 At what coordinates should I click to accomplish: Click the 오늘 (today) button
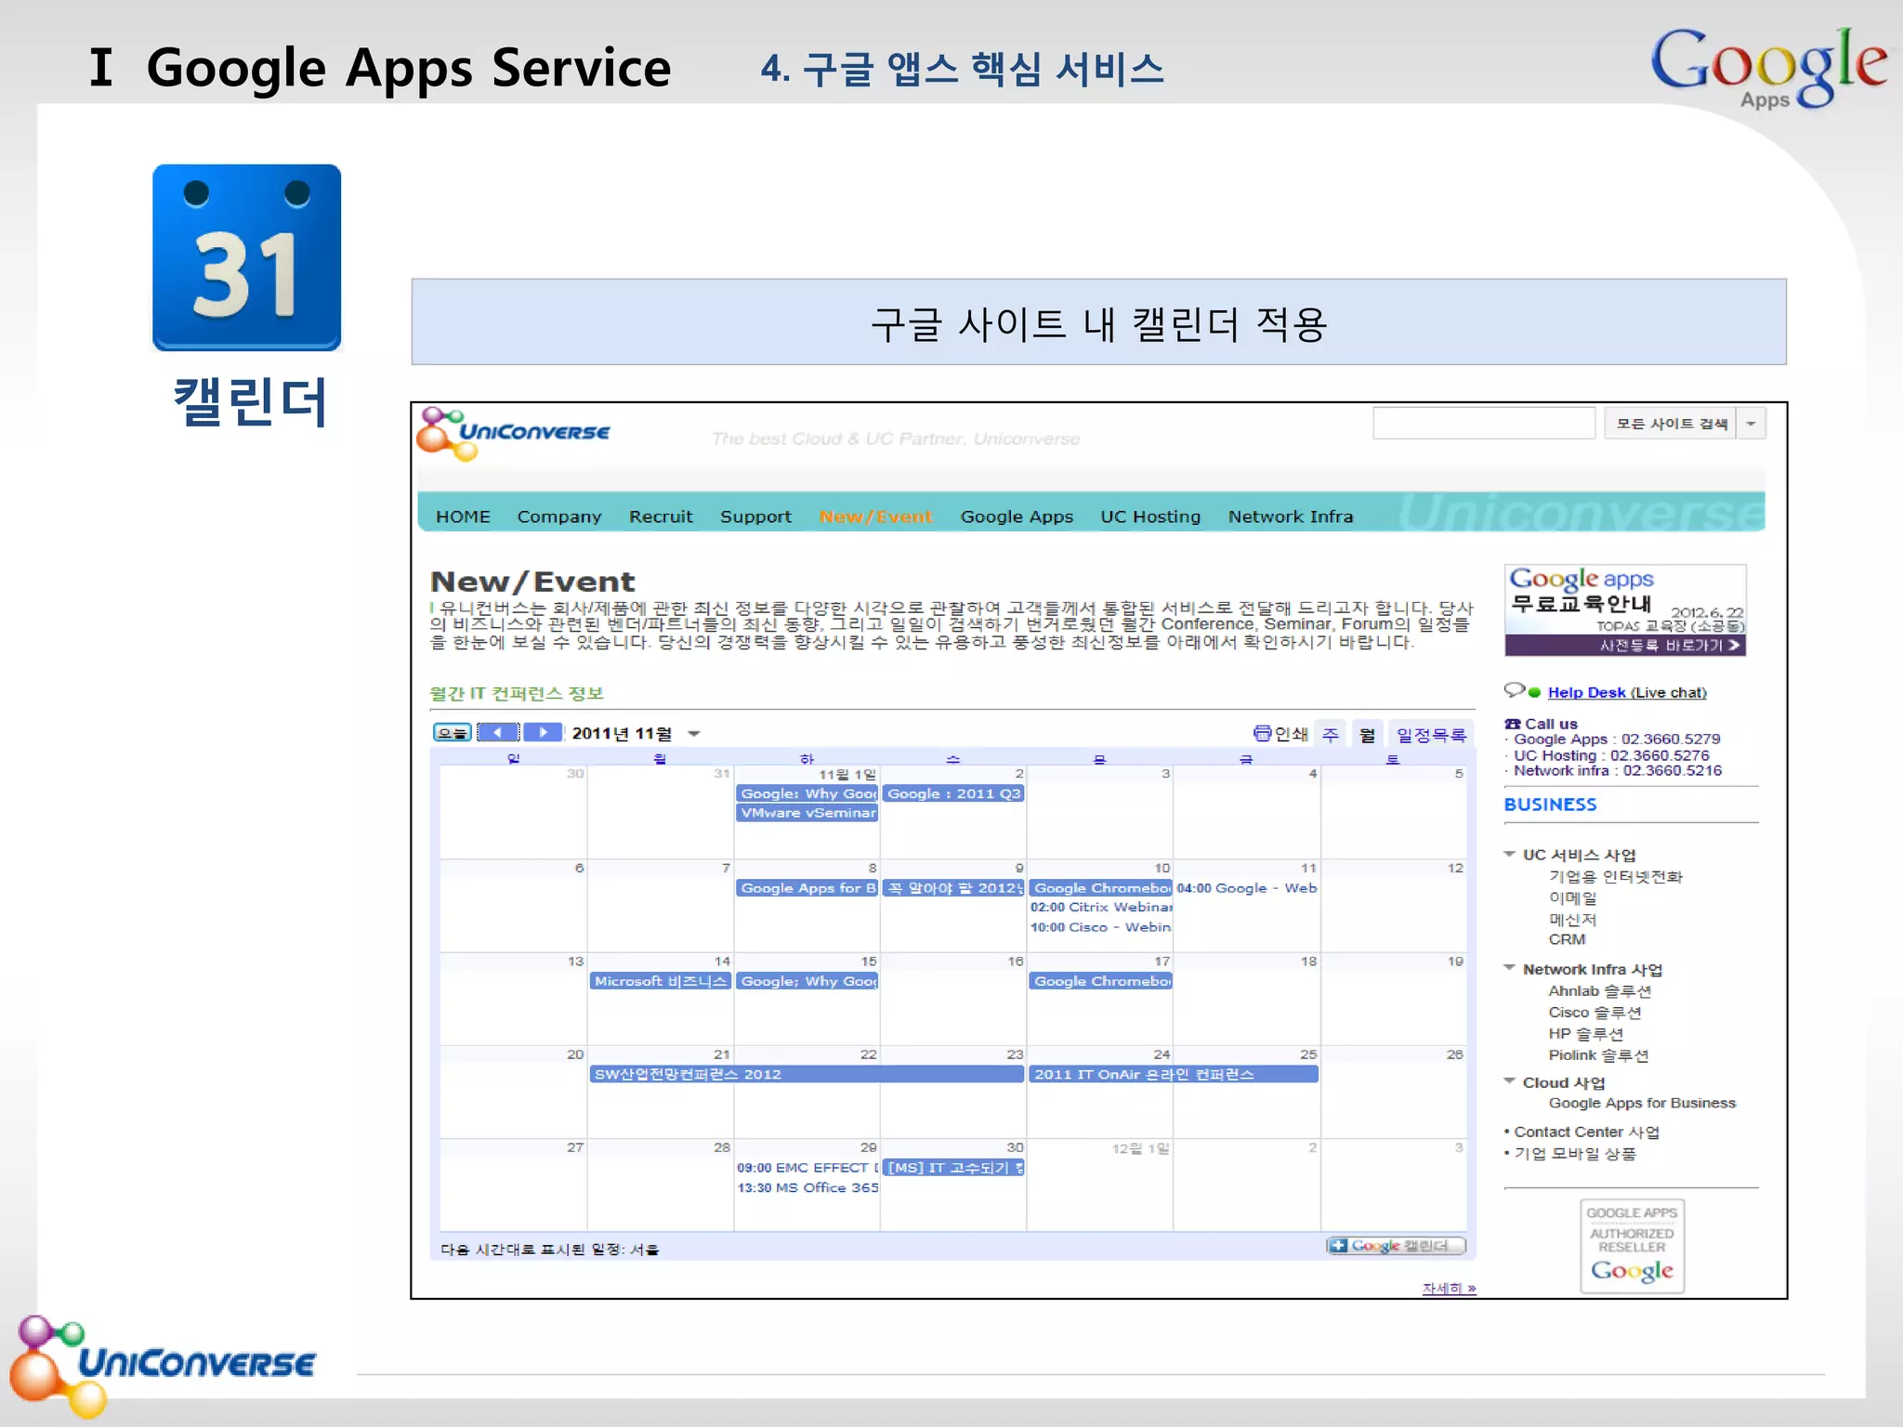coord(453,732)
